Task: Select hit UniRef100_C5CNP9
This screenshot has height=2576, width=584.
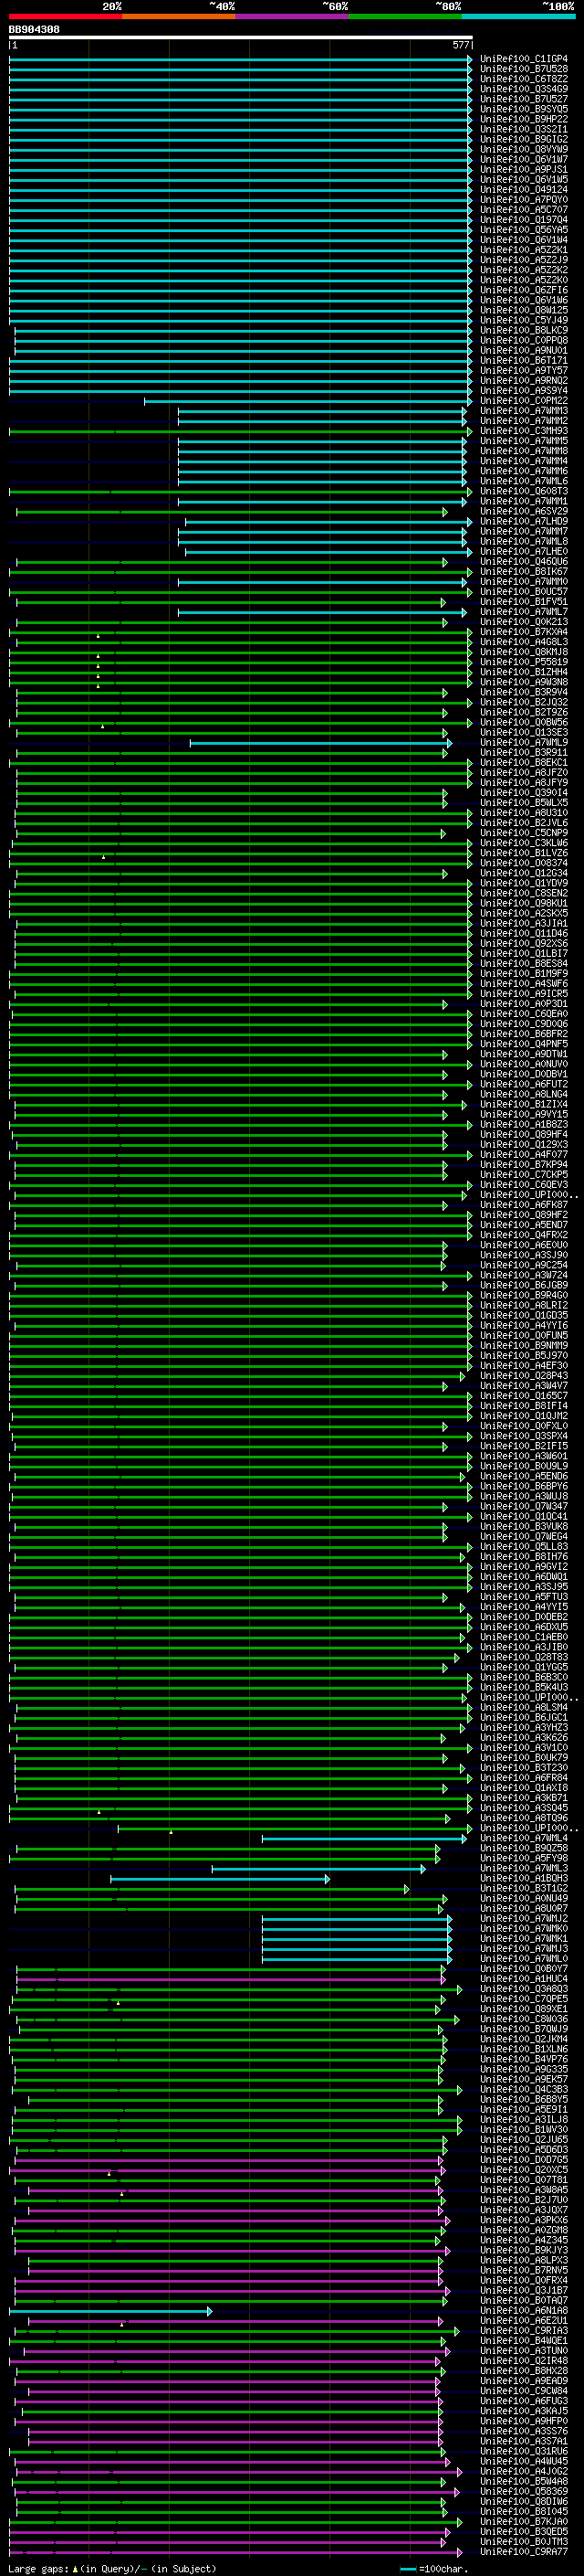Action: tap(524, 833)
